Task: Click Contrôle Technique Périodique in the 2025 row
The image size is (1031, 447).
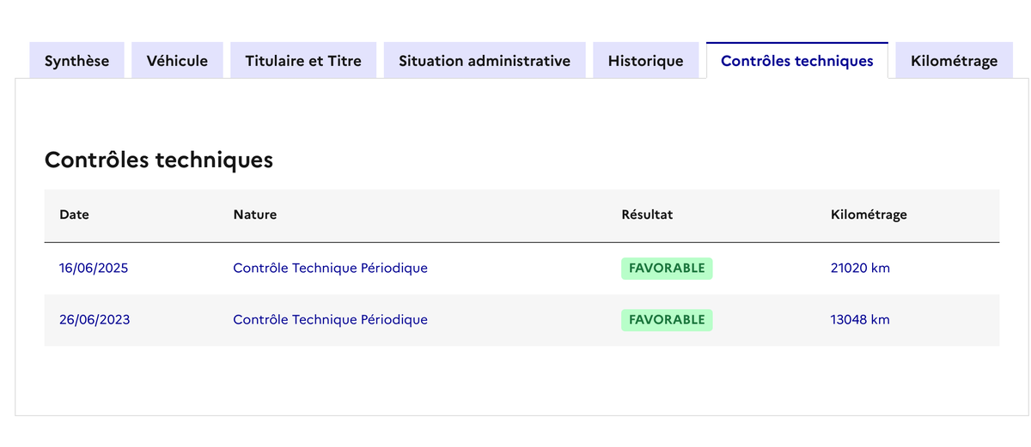Action: point(330,268)
